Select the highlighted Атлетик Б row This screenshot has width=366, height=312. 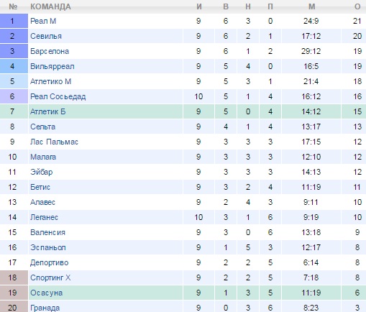[183, 111]
